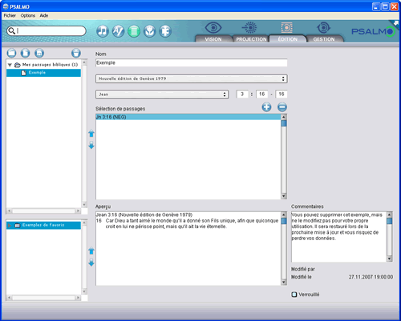
Task: Remove passage with the blue minus button
Action: 282,107
